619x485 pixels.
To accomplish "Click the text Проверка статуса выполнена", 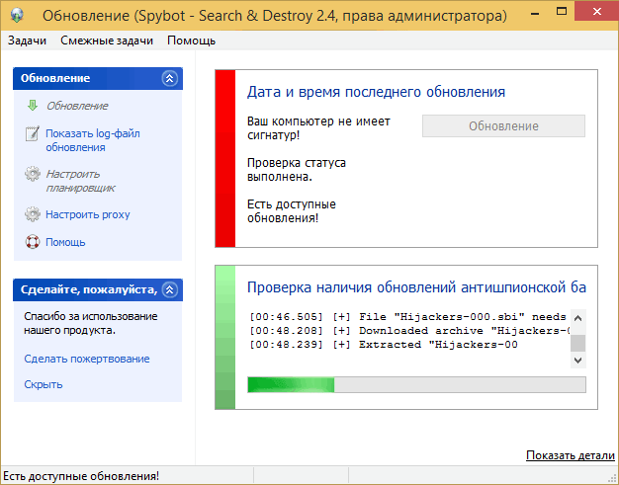I will tap(297, 170).
